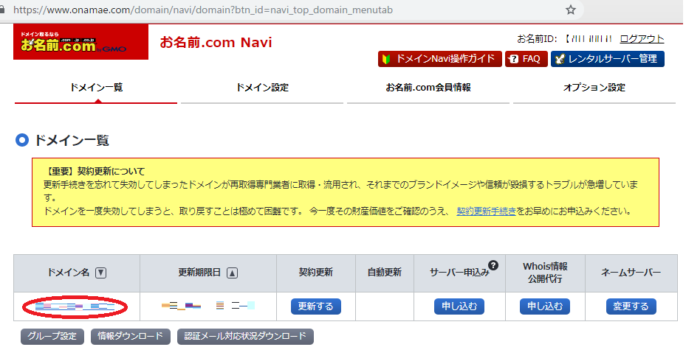The height and width of the screenshot is (361, 686).
Task: Click the ログアウト link
Action: coord(642,39)
